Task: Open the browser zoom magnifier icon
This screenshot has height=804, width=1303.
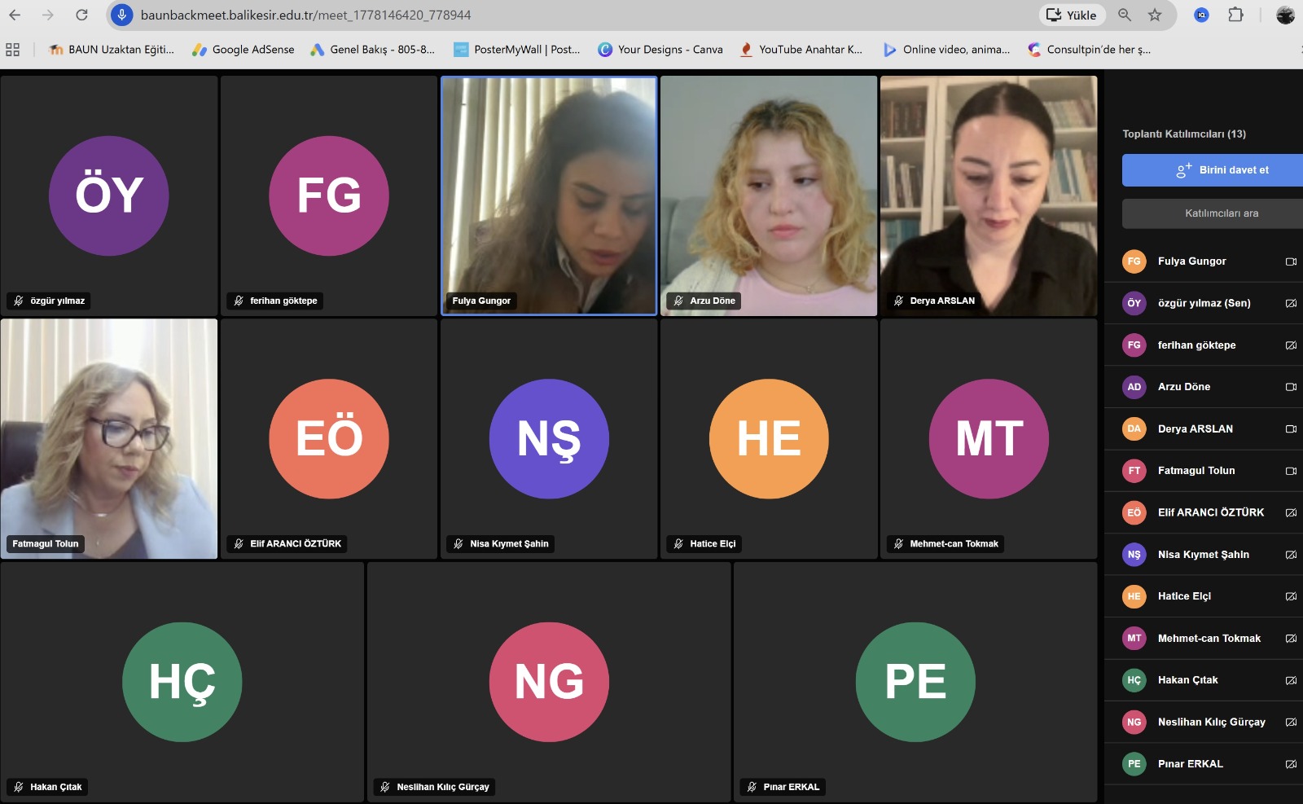Action: pos(1125,15)
